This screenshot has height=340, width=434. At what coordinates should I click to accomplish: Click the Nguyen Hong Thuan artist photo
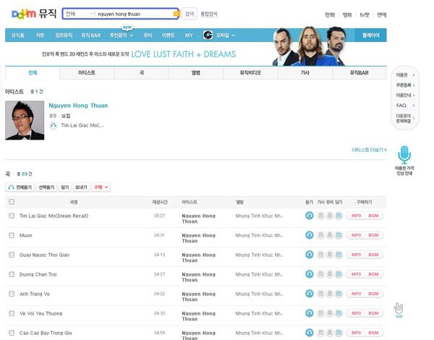coord(25,120)
